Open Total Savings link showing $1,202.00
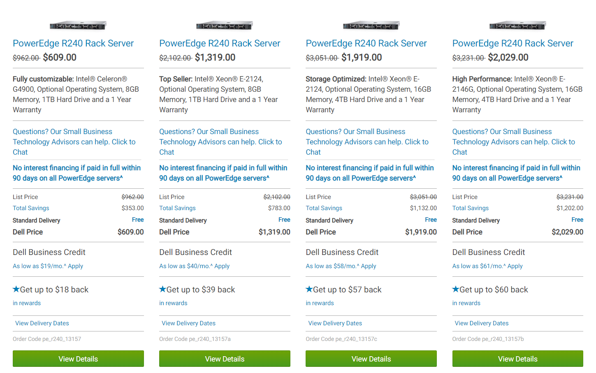This screenshot has width=596, height=373. coord(470,208)
